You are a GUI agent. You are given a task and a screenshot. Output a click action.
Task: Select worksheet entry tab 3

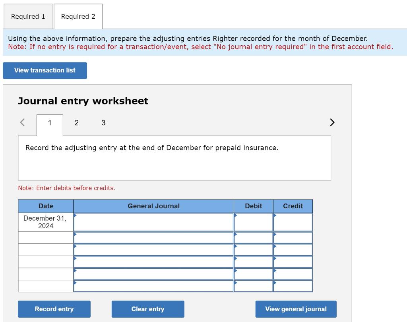[103, 123]
